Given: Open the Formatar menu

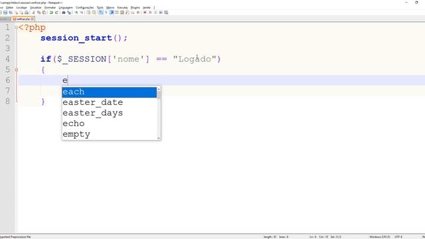Looking at the screenshot, I should 50,7.
